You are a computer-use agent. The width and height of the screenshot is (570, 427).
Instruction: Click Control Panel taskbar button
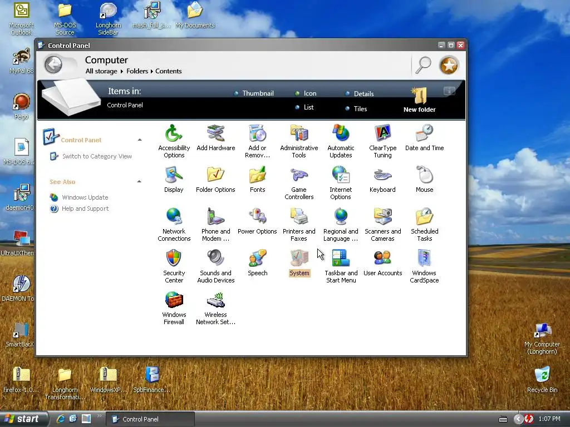(150, 419)
